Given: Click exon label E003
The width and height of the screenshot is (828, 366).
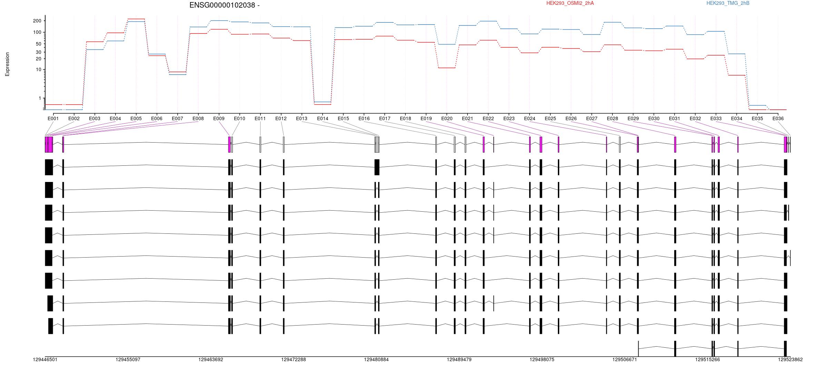Looking at the screenshot, I should [95, 118].
